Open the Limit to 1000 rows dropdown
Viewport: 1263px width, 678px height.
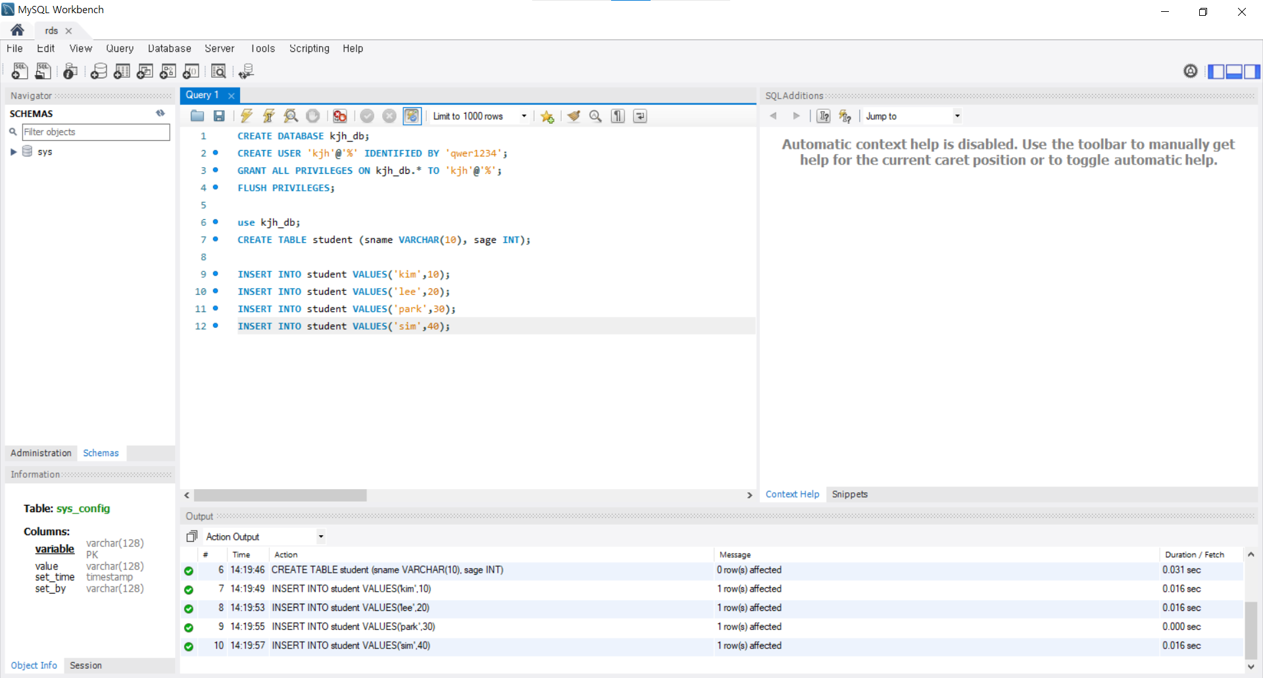(x=480, y=116)
